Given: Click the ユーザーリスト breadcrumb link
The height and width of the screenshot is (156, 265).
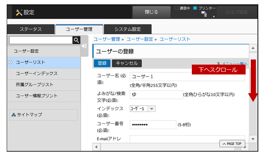Looking at the screenshot, I should 175,39.
